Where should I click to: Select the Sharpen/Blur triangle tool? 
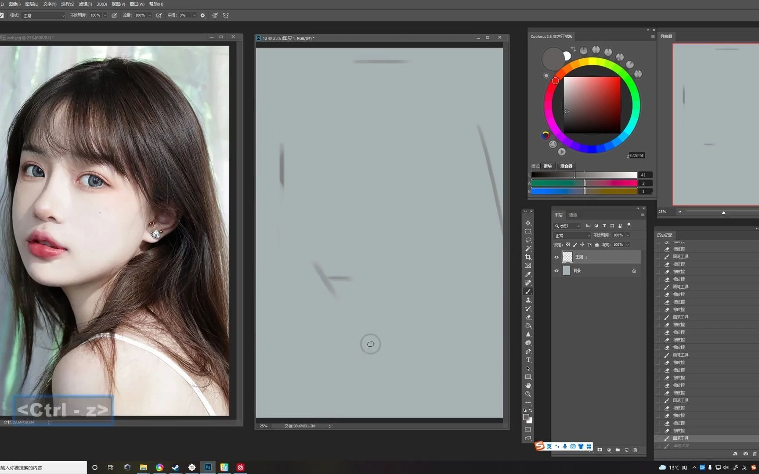(x=528, y=334)
